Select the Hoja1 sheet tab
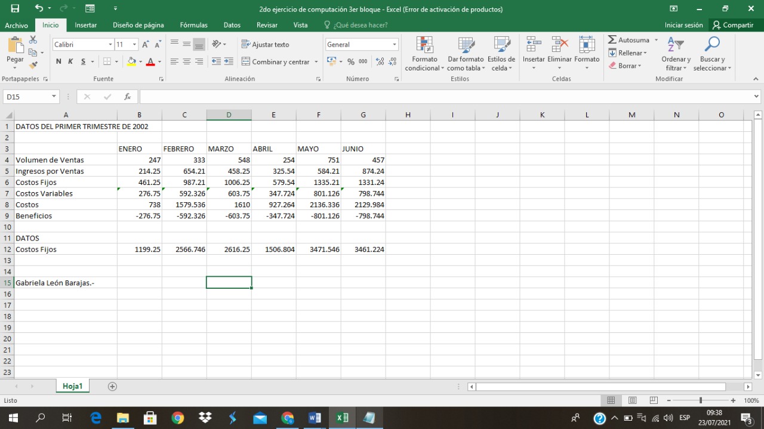Screen dimensions: 764x429 click(72, 386)
